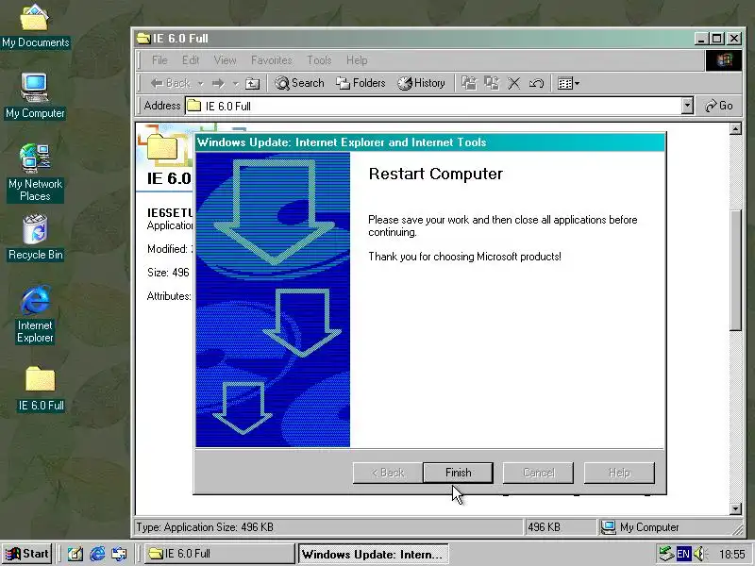Open My Network Places desktop icon

35,173
